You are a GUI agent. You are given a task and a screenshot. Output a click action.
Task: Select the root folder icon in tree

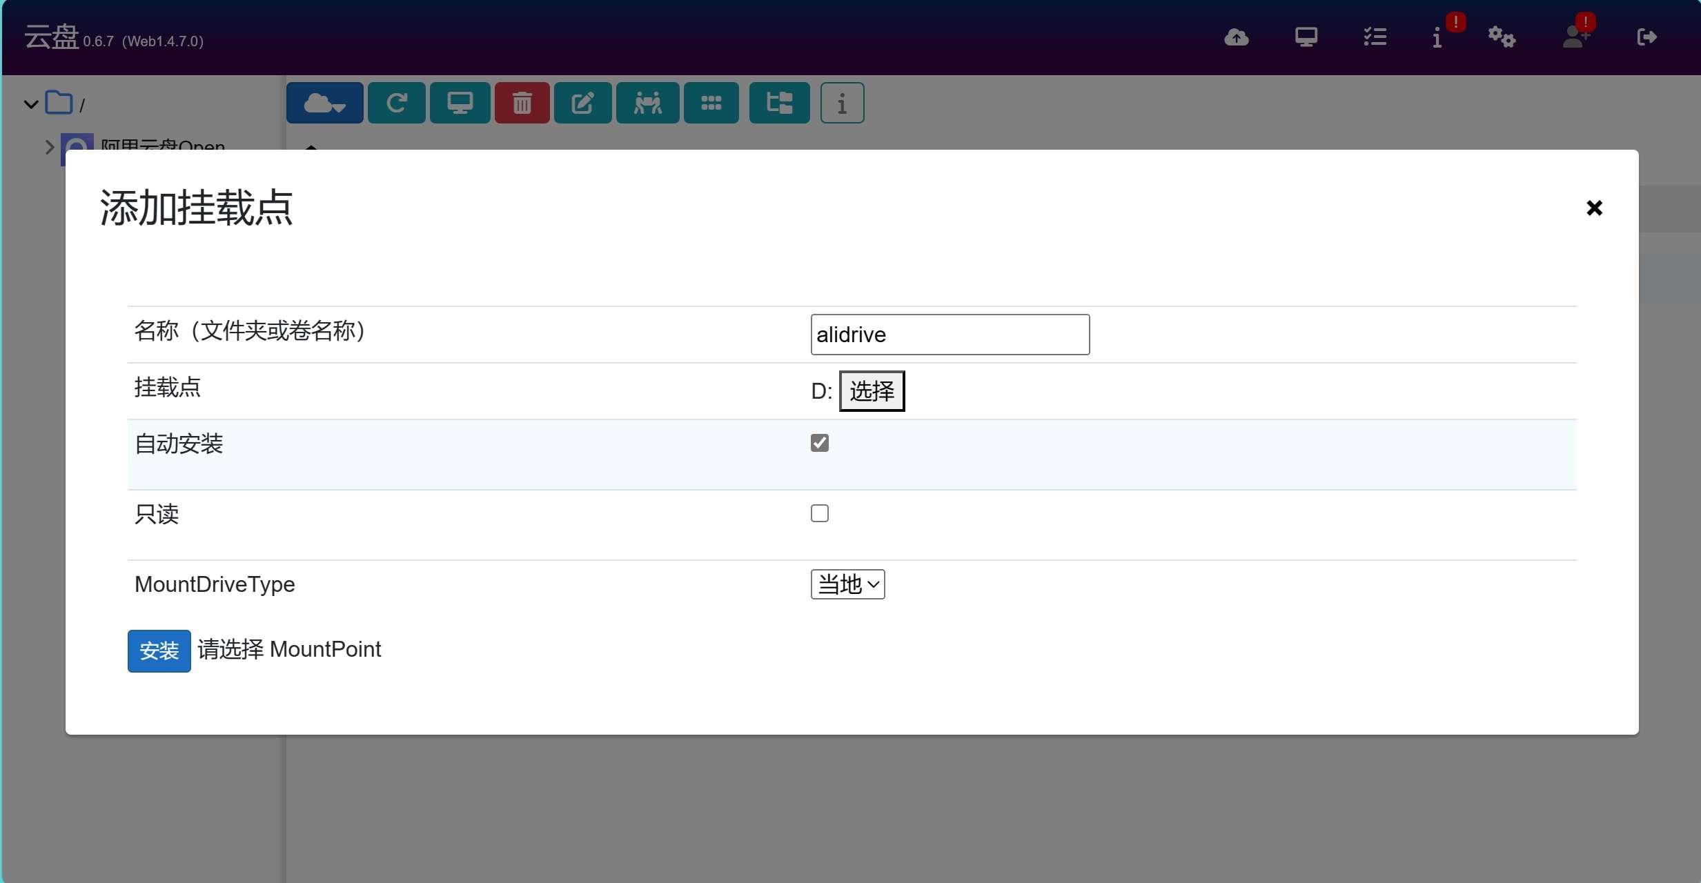59,103
